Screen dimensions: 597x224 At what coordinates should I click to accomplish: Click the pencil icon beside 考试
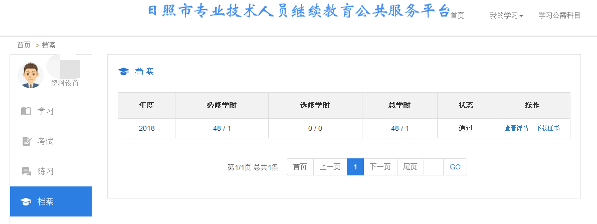[27, 141]
